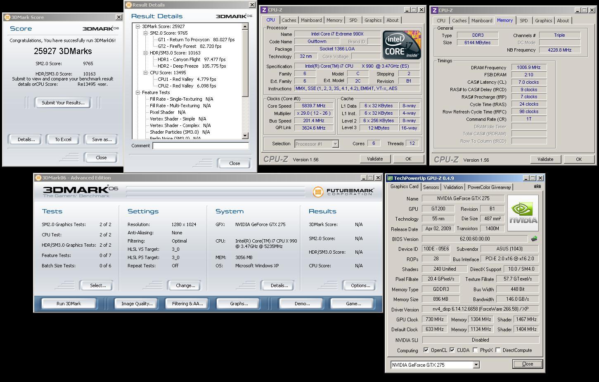599x382 pixels.
Task: Click Close button in GPU-Z
Action: click(x=527, y=364)
